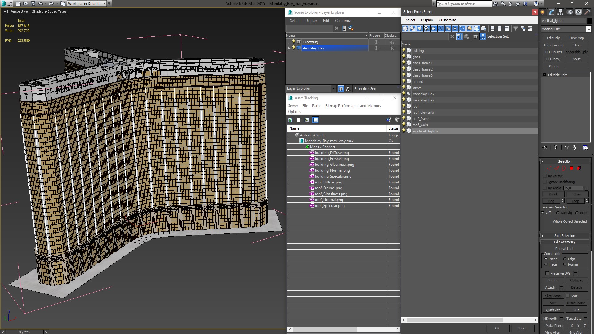This screenshot has width=594, height=334.
Task: Open the Hierarchy command panel tab
Action: [561, 12]
